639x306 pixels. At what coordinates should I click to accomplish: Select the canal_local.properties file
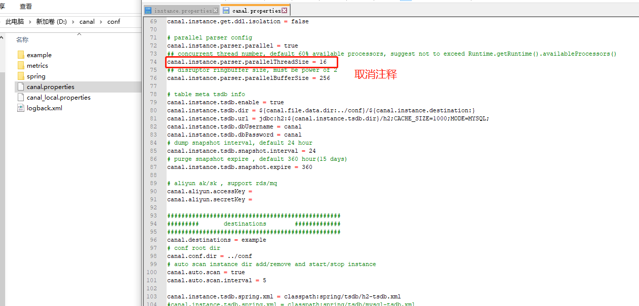tap(59, 97)
